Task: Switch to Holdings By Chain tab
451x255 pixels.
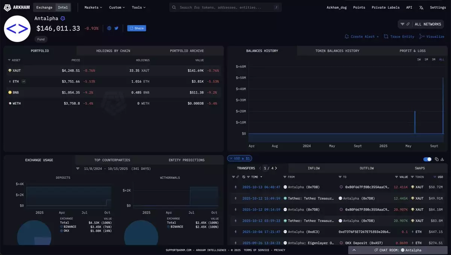Action: click(113, 51)
